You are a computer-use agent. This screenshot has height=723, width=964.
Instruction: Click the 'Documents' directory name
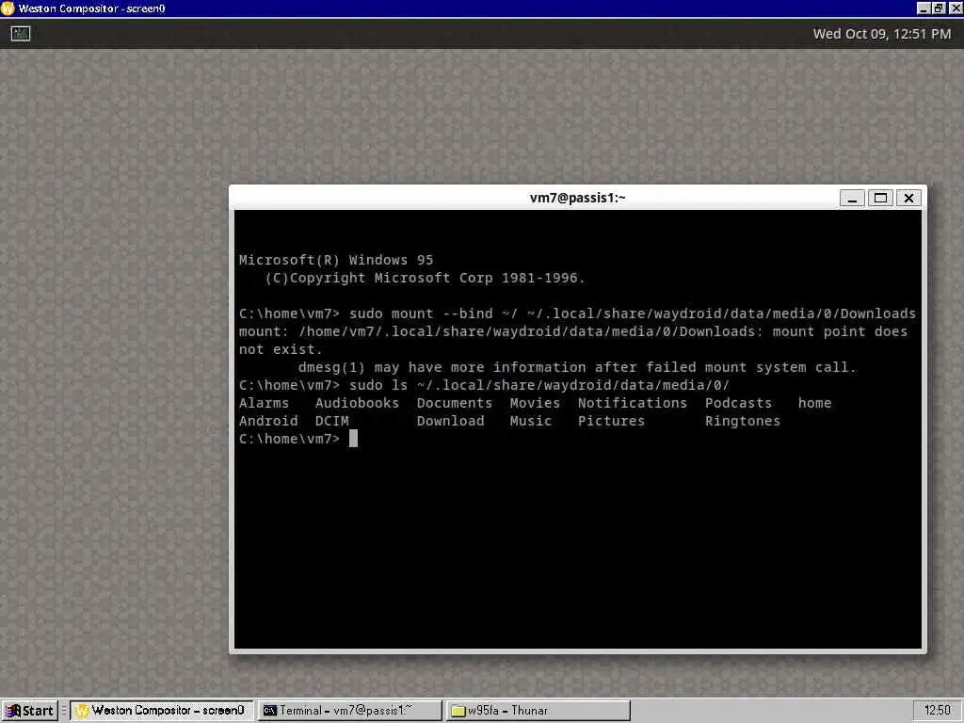(x=455, y=403)
